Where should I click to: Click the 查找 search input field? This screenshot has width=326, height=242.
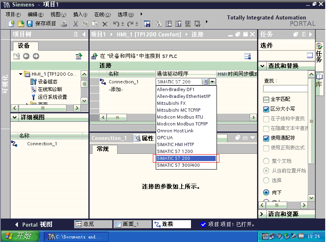285,89
